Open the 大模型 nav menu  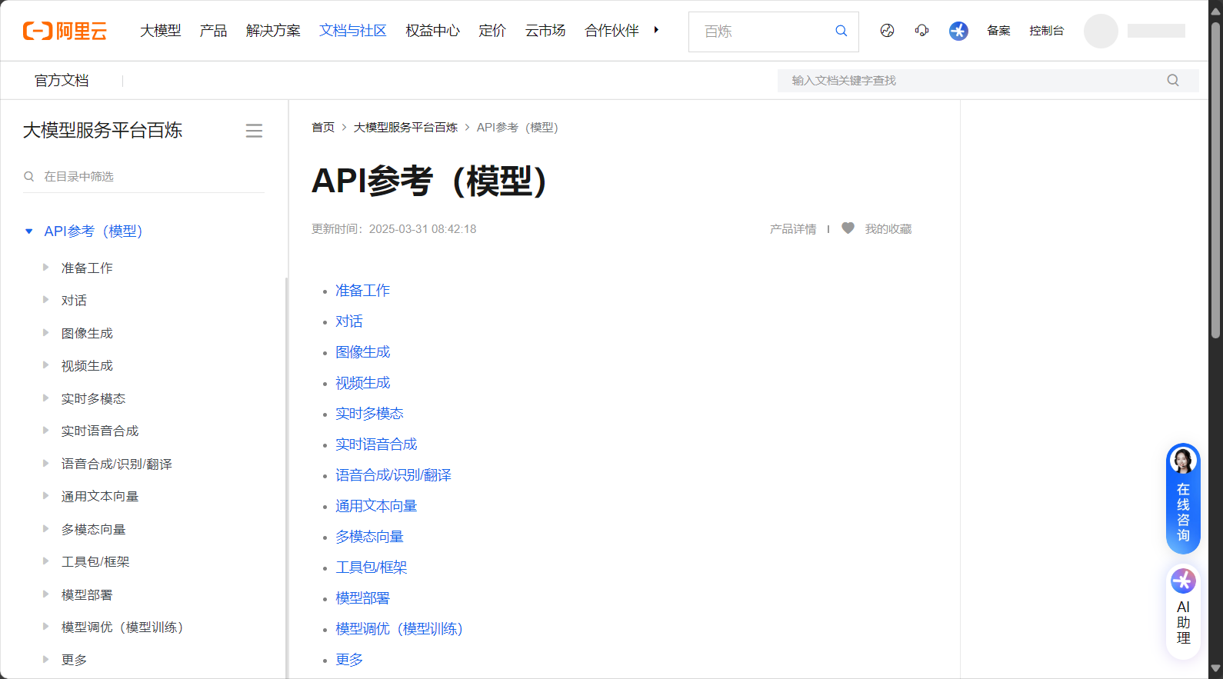pos(161,31)
